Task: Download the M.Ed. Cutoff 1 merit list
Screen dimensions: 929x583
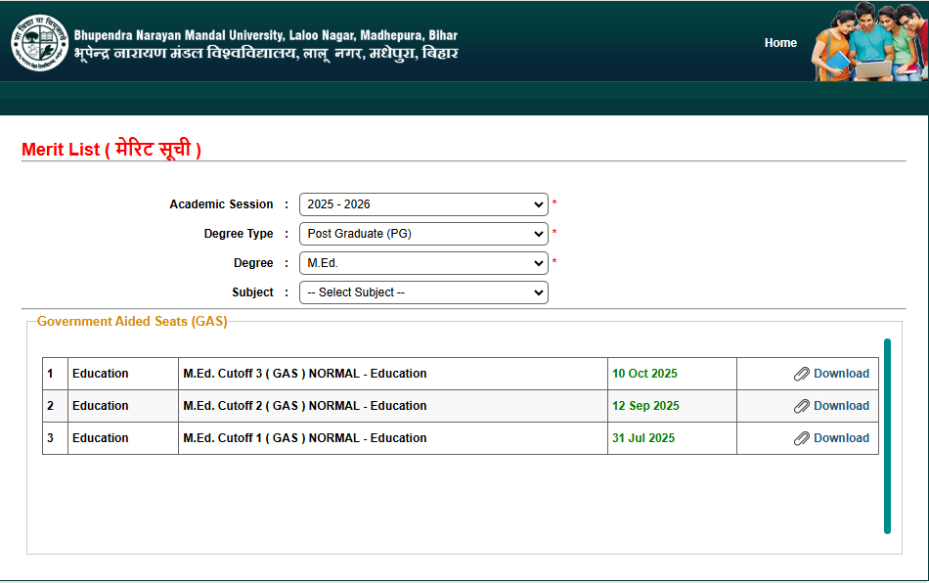Action: tap(841, 438)
